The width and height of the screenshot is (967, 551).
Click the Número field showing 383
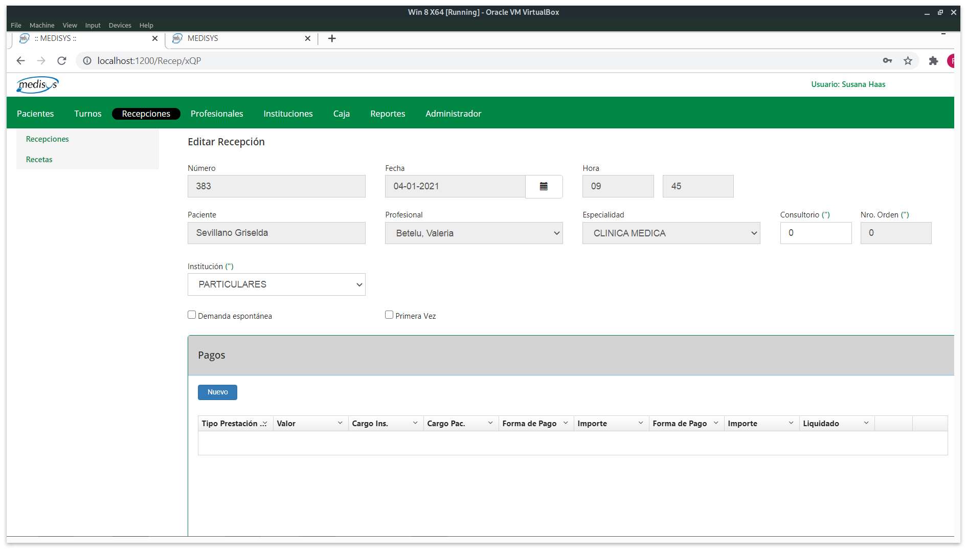tap(277, 186)
